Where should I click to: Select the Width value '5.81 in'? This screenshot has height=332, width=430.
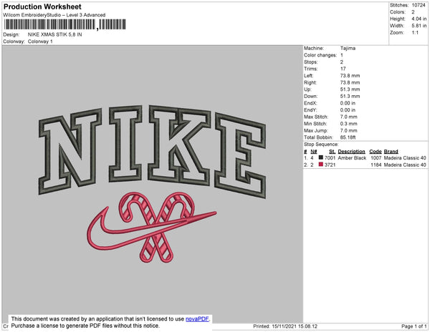pyautogui.click(x=419, y=26)
